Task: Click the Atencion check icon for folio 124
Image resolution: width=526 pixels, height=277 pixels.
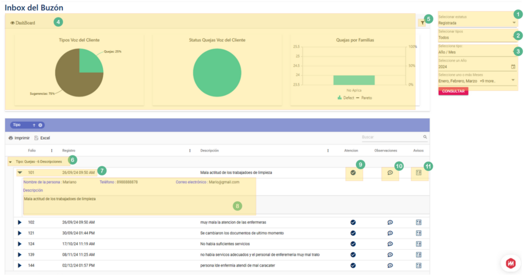Action: pyautogui.click(x=353, y=244)
